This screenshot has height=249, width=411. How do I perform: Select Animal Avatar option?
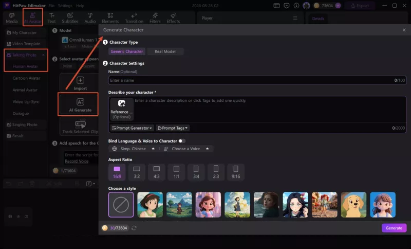click(x=25, y=90)
